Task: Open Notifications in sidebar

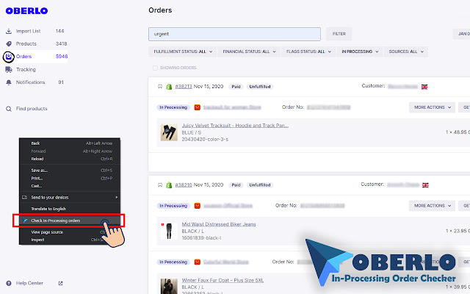Action: 31,82
